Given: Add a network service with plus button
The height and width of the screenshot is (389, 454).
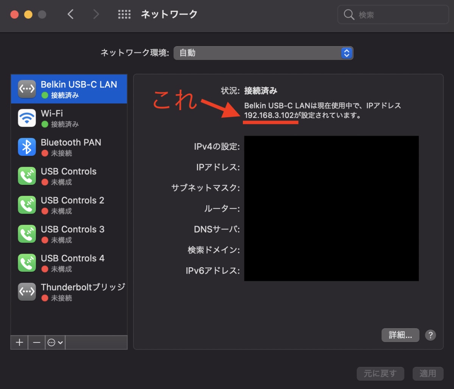Looking at the screenshot, I should point(19,343).
